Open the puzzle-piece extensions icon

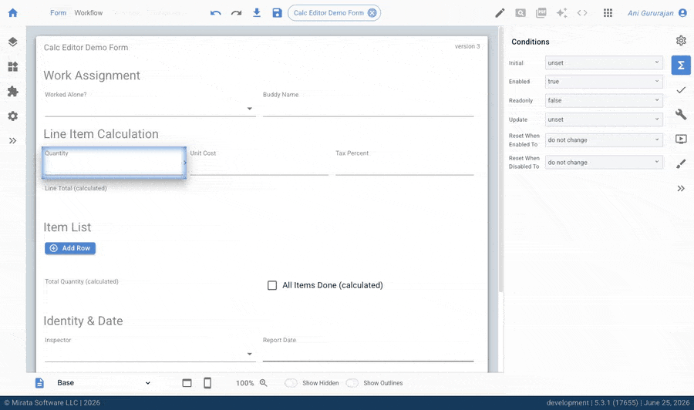point(13,92)
